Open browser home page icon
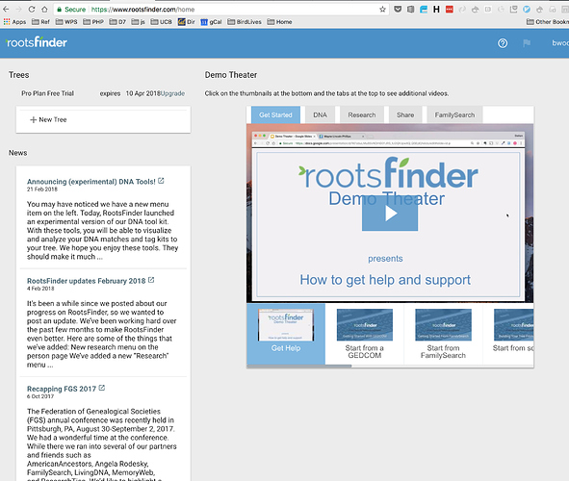The height and width of the screenshot is (481, 569). pyautogui.click(x=44, y=9)
